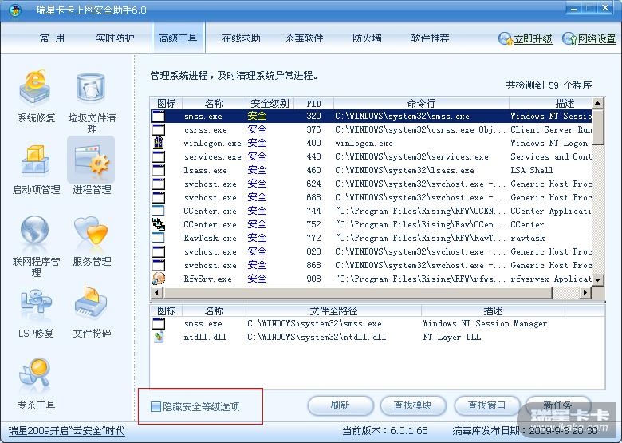
Task: Click process list scroll left arrow
Action: coord(156,293)
